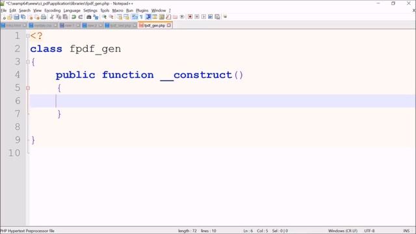Image resolution: width=416 pixels, height=234 pixels.
Task: Open the Settings menu
Action: (x=90, y=10)
